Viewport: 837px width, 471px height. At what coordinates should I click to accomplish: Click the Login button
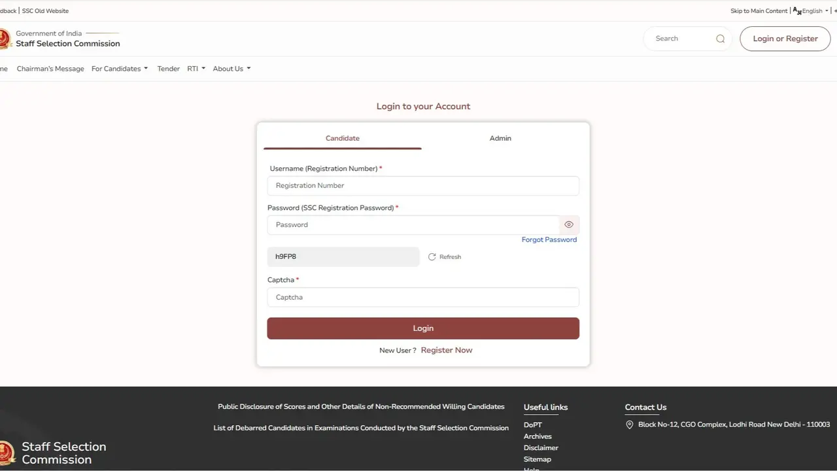(x=423, y=328)
